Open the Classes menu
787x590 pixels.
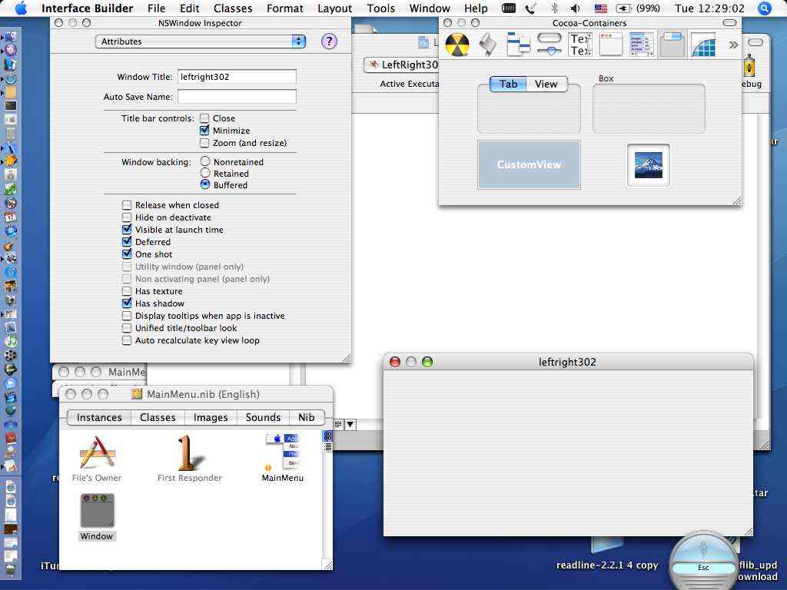[233, 8]
